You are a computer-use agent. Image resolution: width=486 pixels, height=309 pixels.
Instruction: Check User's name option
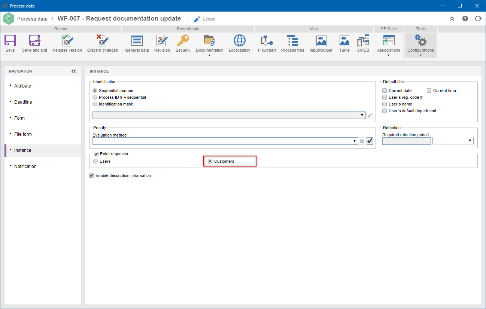(385, 104)
